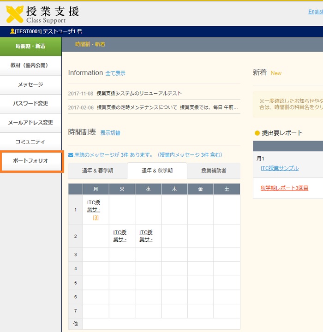Screen dimensions: 323x332
Task: Open the ITC授業サンプル link under 月1
Action: click(280, 168)
